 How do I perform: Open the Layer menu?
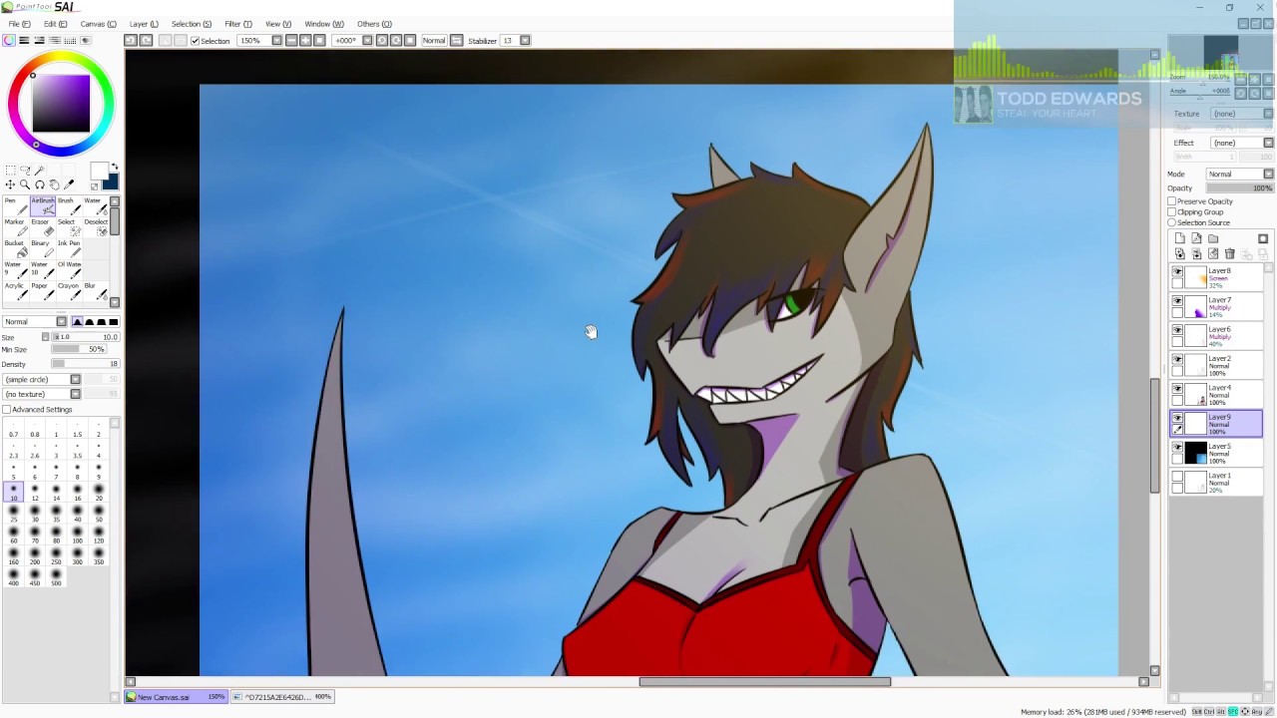(144, 24)
